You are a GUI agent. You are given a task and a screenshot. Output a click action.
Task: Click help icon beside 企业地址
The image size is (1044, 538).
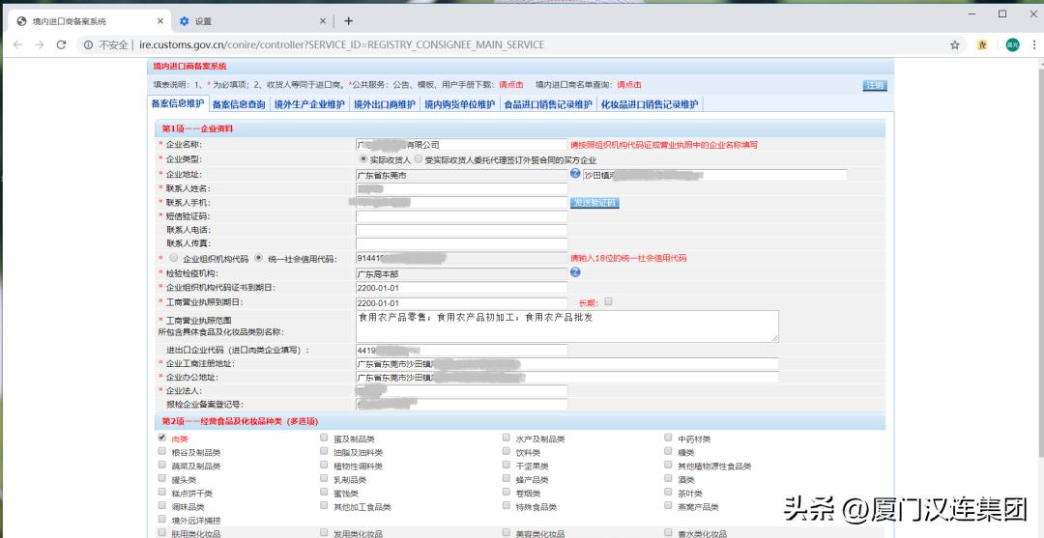[575, 174]
